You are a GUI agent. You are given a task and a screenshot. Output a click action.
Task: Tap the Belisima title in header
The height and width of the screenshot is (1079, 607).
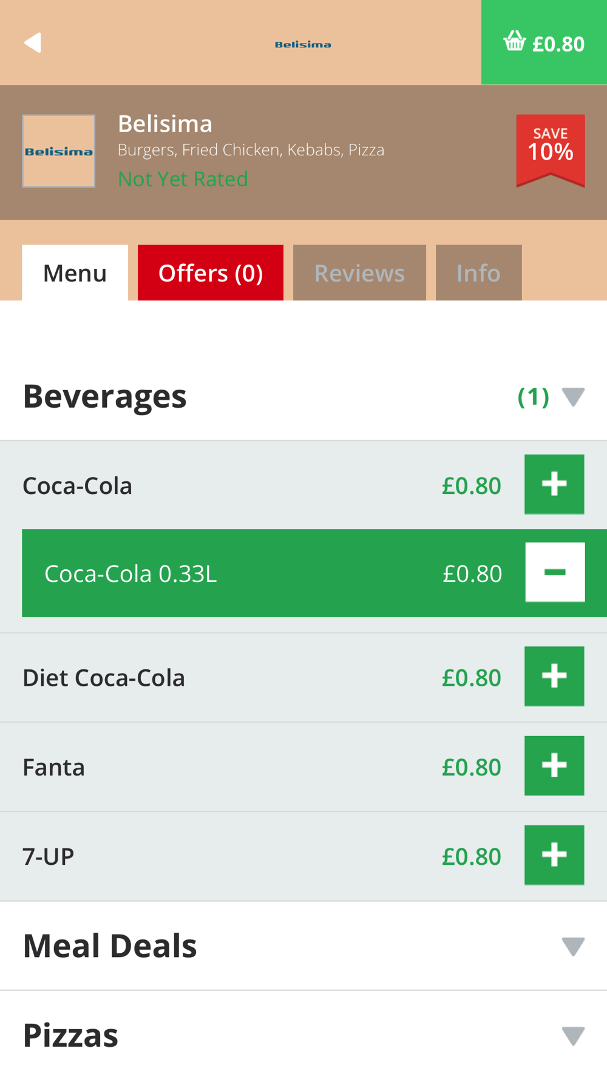click(x=303, y=44)
